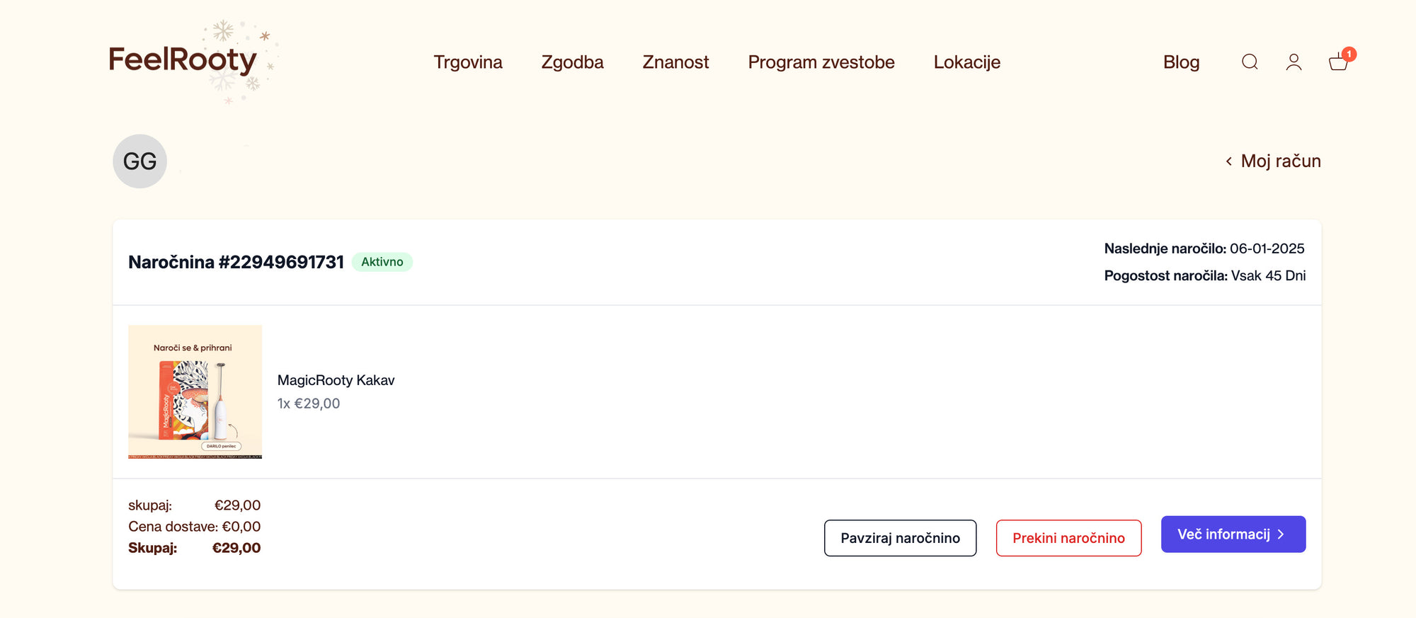Navigate to Program zvestobe
Viewport: 1416px width, 618px height.
(x=821, y=62)
